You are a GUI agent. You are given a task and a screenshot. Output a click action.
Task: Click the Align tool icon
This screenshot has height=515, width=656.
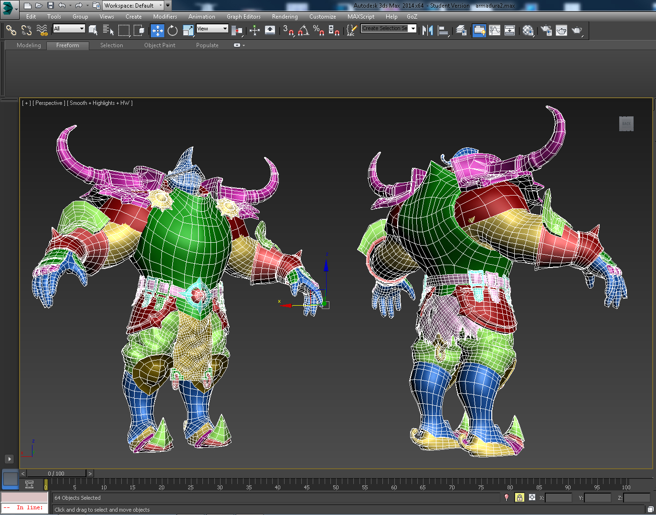pos(444,31)
